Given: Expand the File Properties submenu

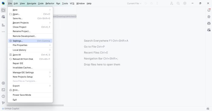Looking at the screenshot, I should pyautogui.click(x=30, y=45).
